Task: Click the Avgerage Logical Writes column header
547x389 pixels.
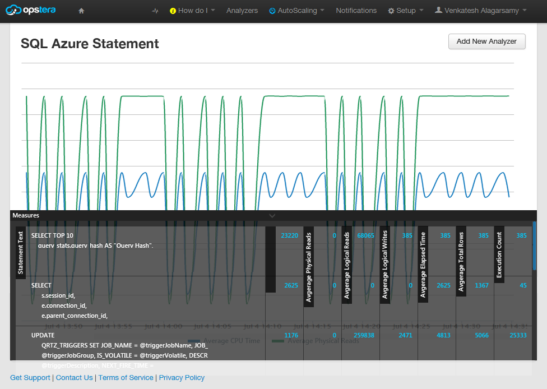Action: point(385,265)
